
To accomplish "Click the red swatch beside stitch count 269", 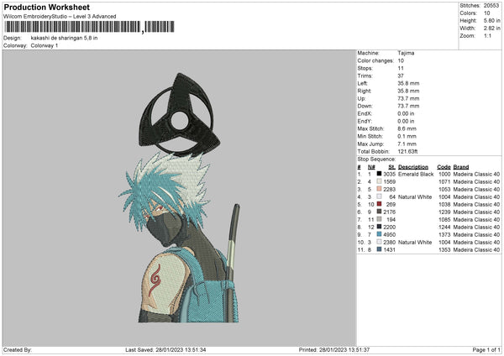I will 379,204.
